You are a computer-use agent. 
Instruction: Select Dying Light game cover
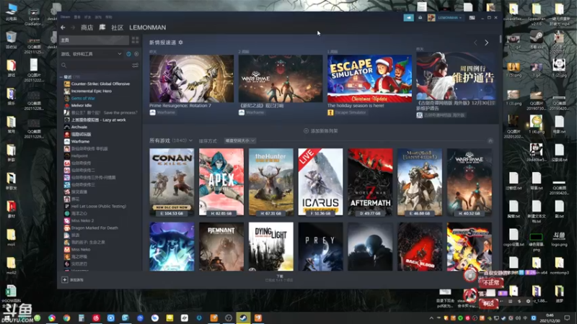click(x=271, y=246)
